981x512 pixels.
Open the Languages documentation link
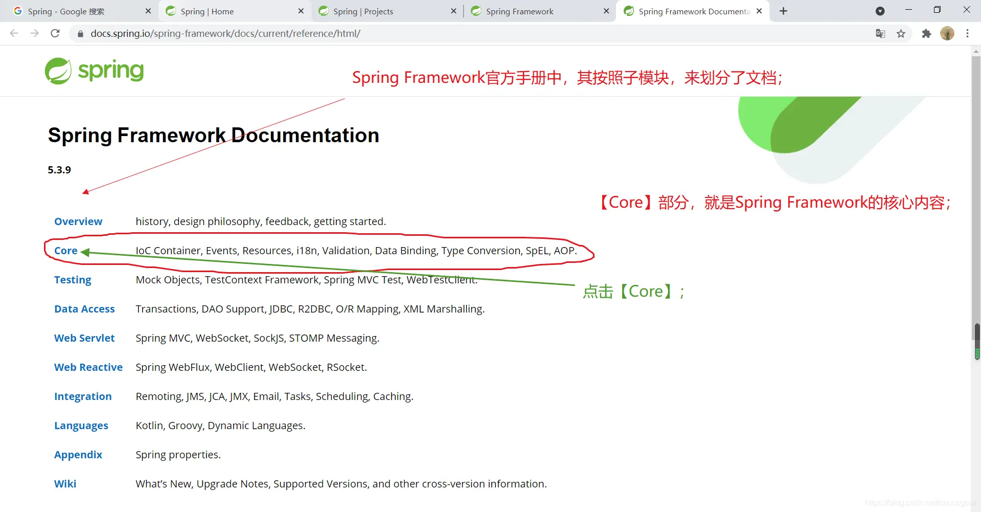81,426
